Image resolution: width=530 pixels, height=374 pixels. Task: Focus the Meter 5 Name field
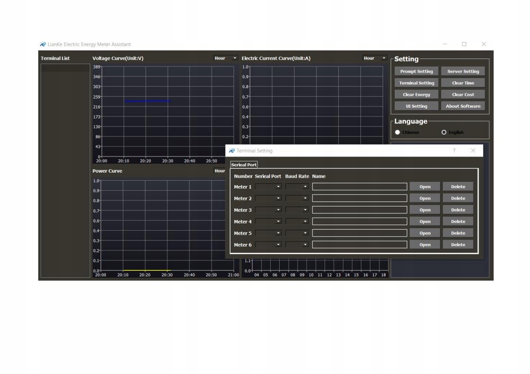click(x=359, y=233)
